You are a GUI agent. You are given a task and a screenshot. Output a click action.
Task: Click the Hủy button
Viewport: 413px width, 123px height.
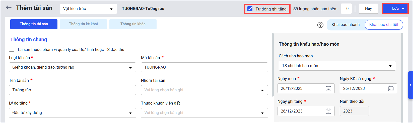pos(368,9)
